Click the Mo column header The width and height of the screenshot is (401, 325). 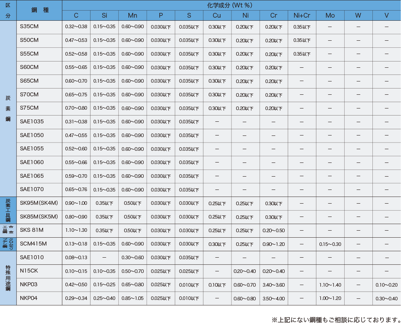330,16
